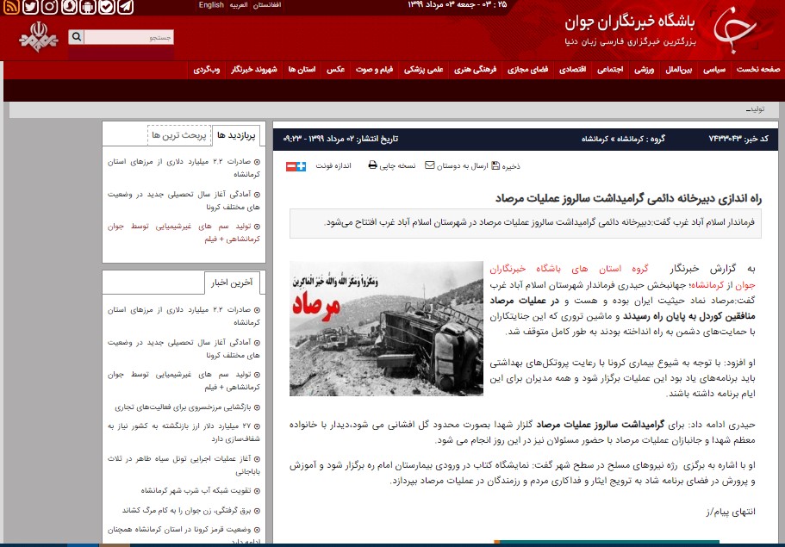Open the اجتماعی section
The width and height of the screenshot is (785, 547).
tap(610, 70)
